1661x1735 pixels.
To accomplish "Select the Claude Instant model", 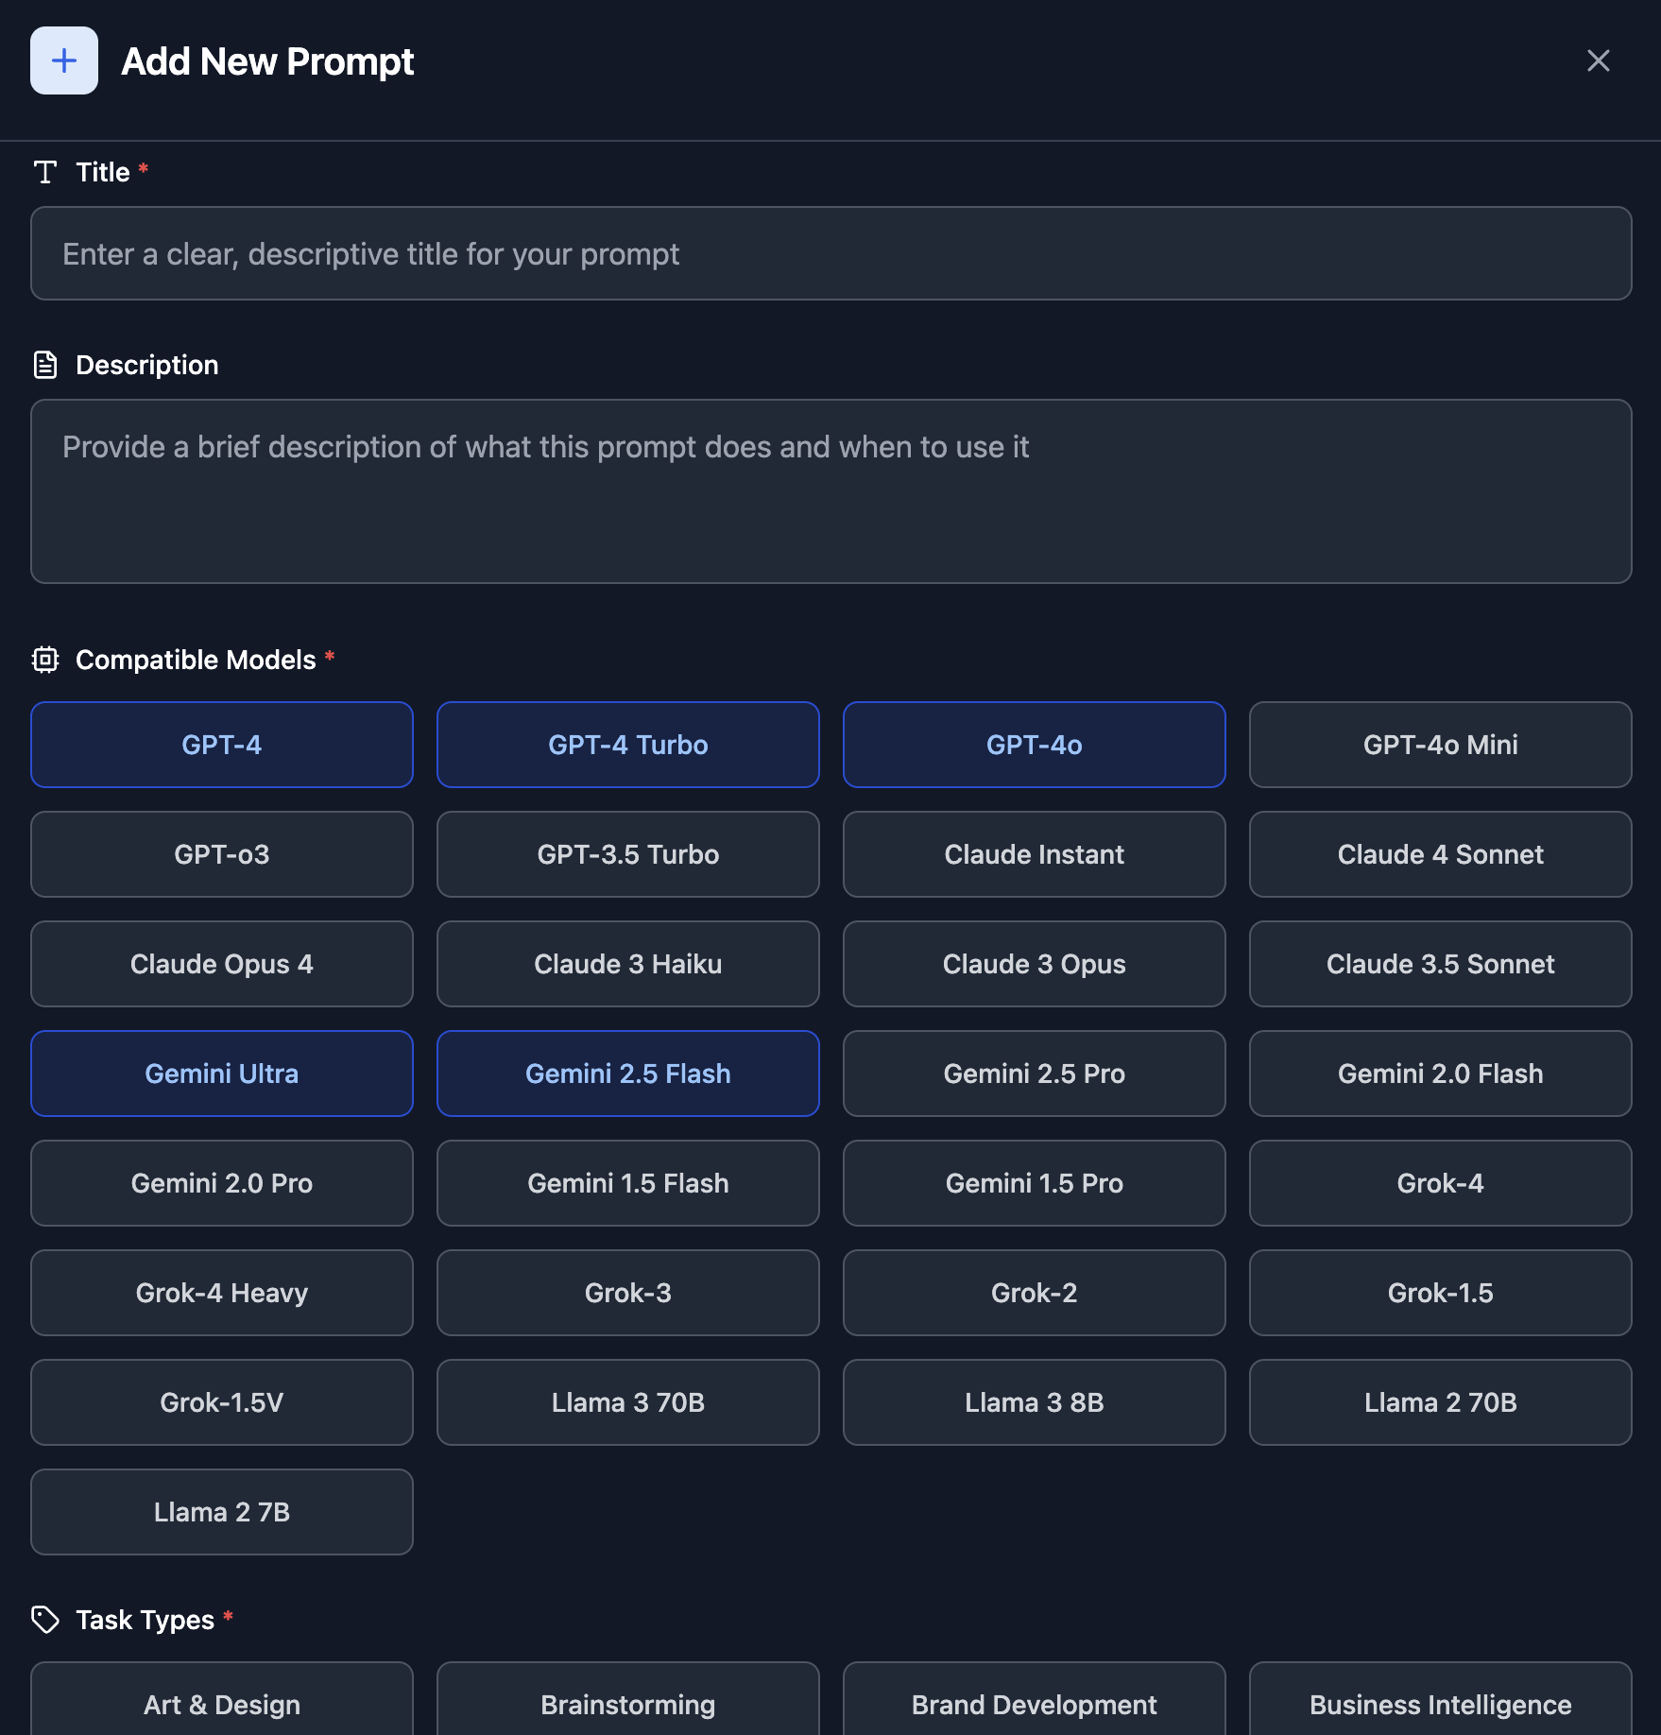I will click(x=1035, y=854).
